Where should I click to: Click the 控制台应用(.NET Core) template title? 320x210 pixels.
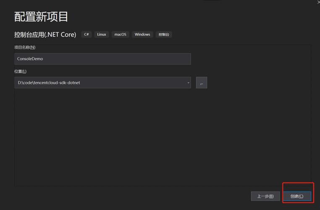click(x=45, y=34)
